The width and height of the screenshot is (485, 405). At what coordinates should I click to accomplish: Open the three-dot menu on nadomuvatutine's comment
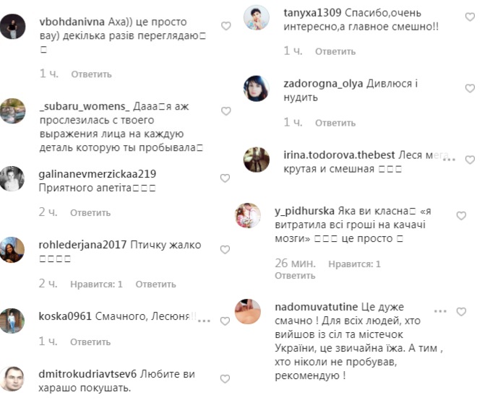tap(440, 311)
